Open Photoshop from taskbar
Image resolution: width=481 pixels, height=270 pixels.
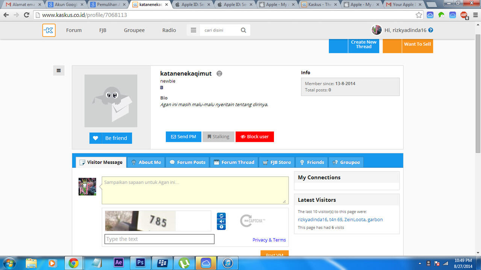click(141, 263)
